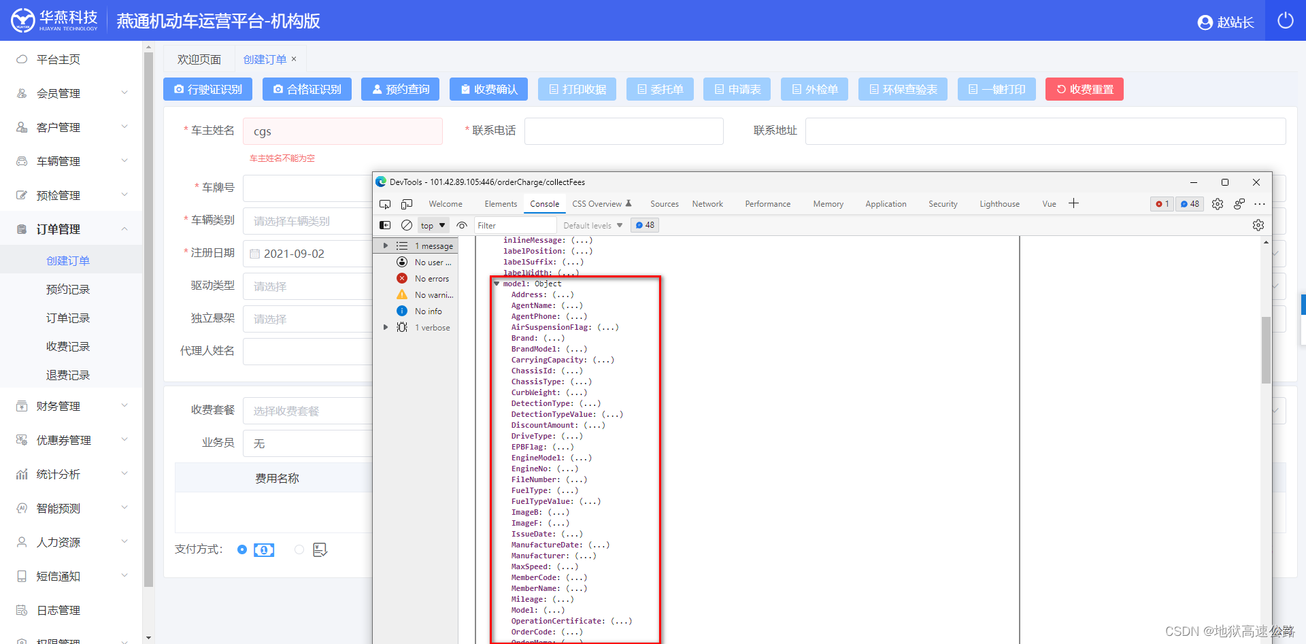The width and height of the screenshot is (1306, 644).
Task: Select second payment method radio
Action: click(x=299, y=549)
